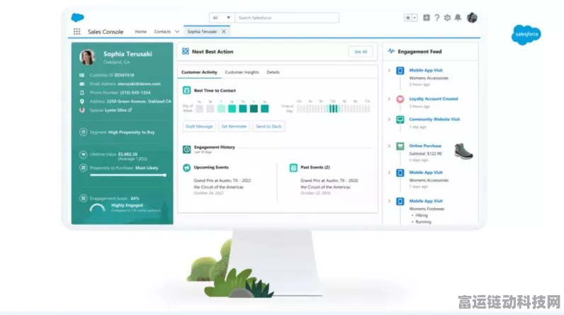Click the Draft Message button

199,127
